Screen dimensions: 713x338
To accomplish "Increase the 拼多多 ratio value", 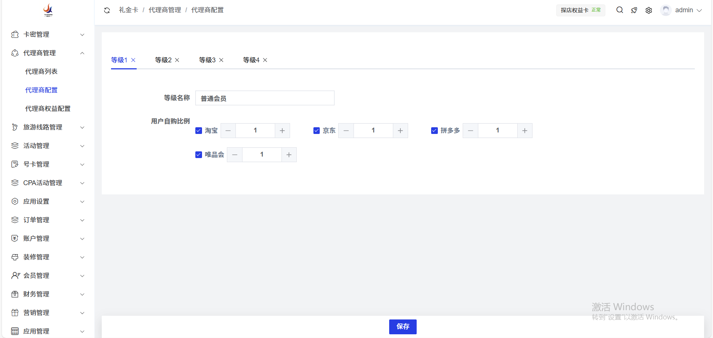I will pos(524,131).
